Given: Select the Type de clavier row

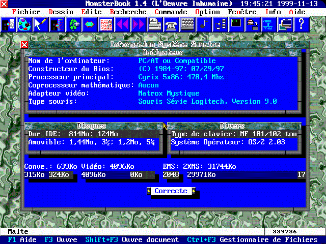Looking at the screenshot, I should [234, 134].
